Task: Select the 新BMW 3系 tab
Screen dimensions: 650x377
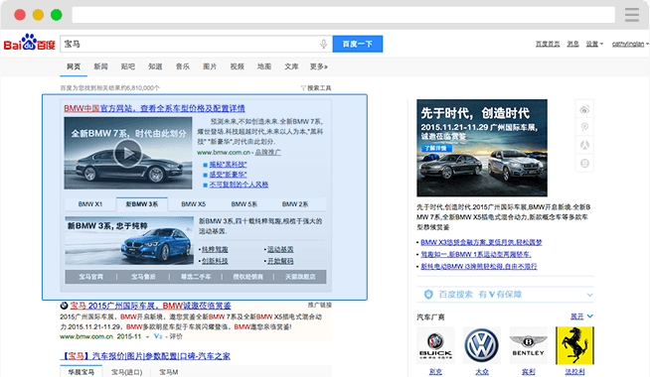Action: [x=142, y=204]
